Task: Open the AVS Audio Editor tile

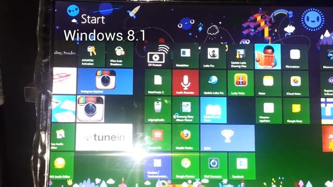Action: [62, 165]
